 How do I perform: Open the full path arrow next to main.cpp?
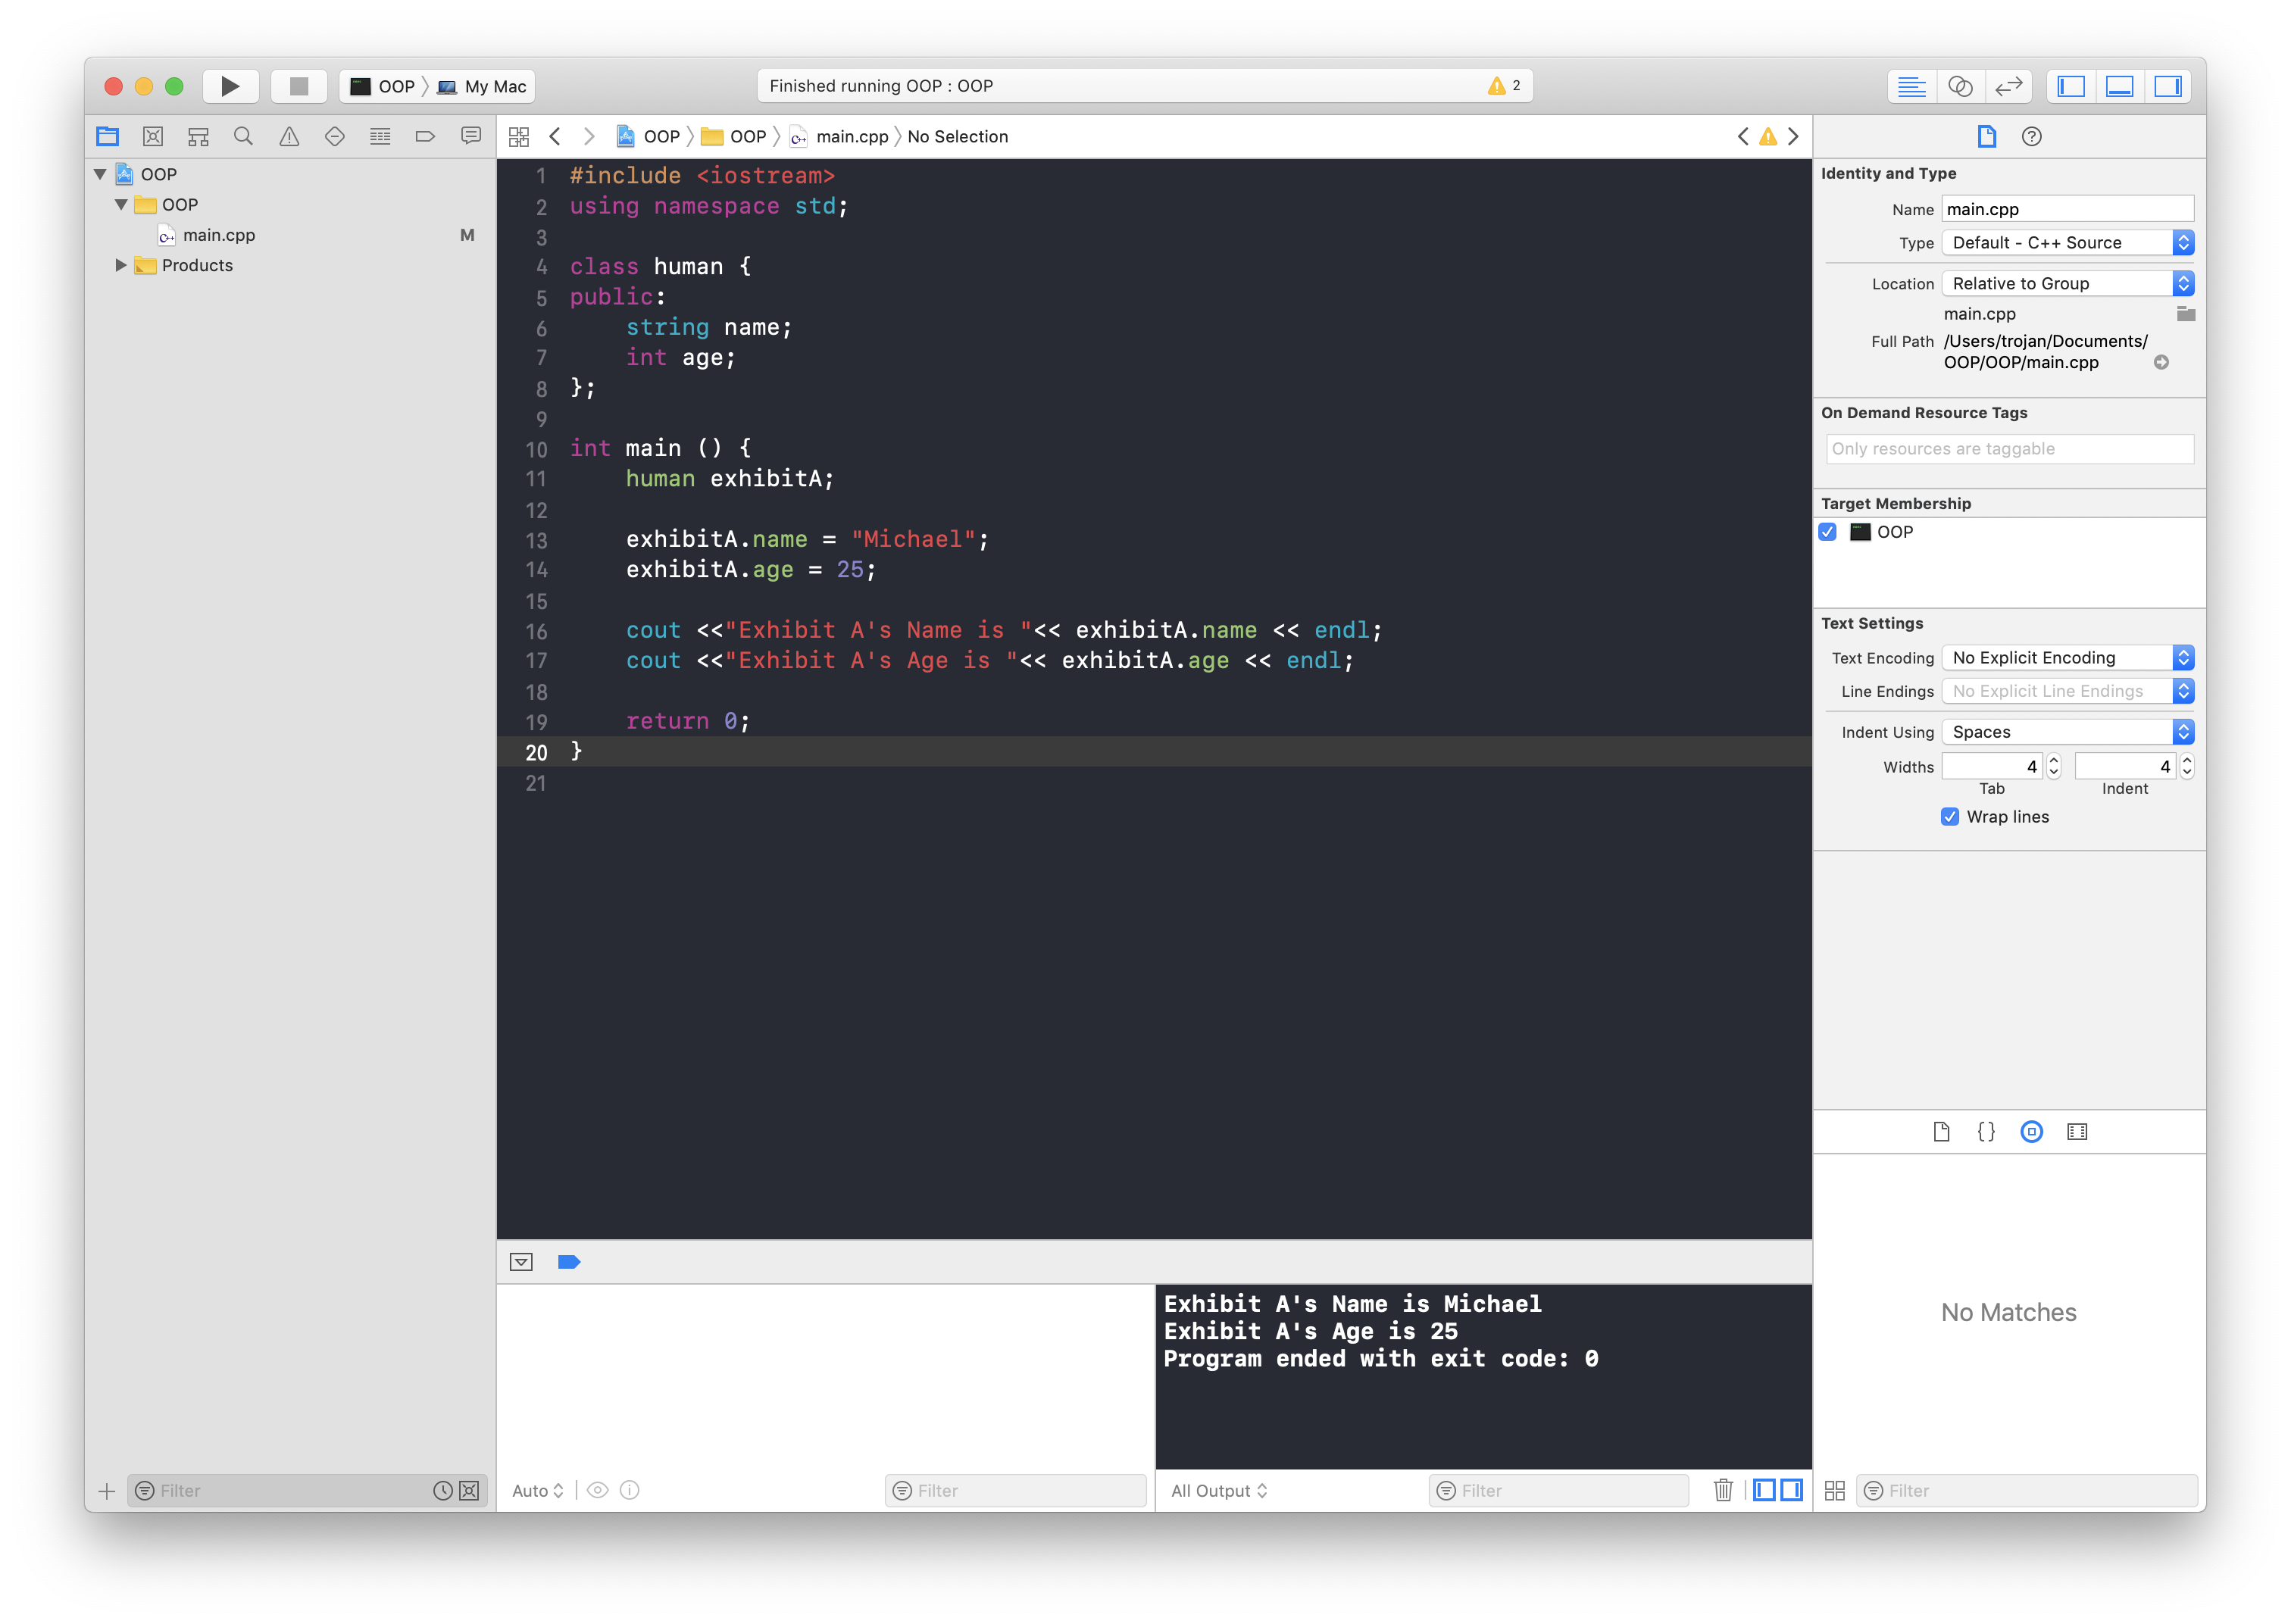coord(2162,362)
